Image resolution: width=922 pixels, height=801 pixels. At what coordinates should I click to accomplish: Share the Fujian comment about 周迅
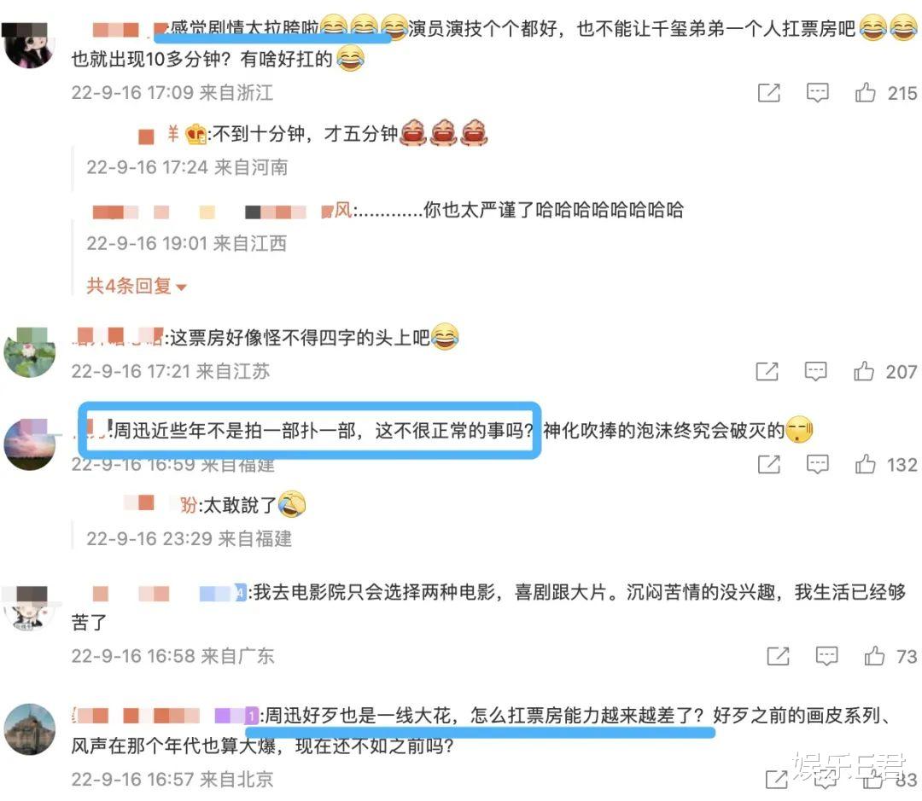tap(769, 464)
